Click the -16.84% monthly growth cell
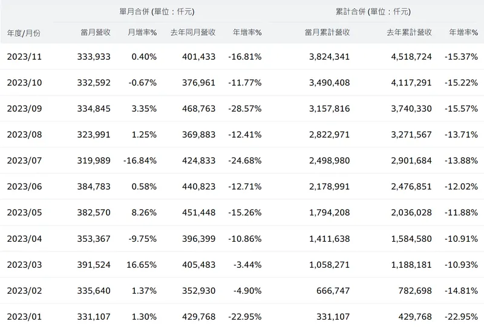484x327 pixels. pos(139,161)
